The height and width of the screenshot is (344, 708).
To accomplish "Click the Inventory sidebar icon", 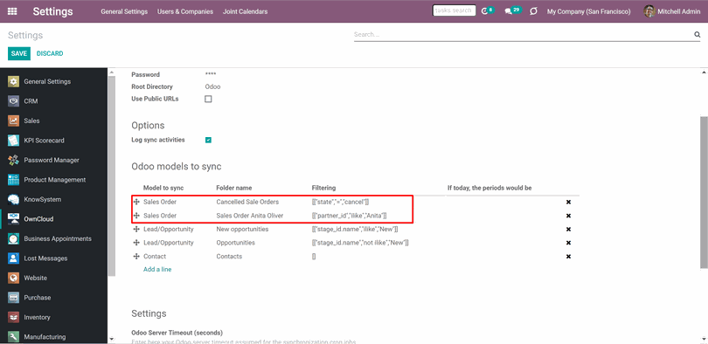I will 13,318.
